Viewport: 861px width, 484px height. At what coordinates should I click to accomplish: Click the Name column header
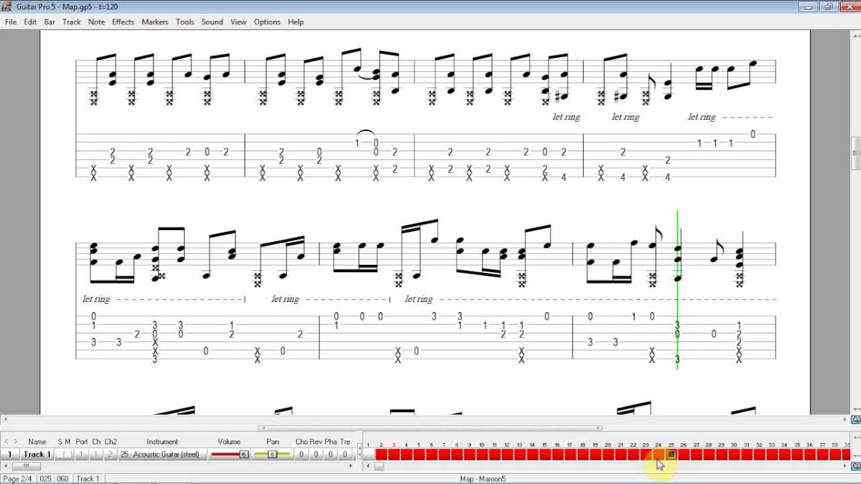pos(37,442)
